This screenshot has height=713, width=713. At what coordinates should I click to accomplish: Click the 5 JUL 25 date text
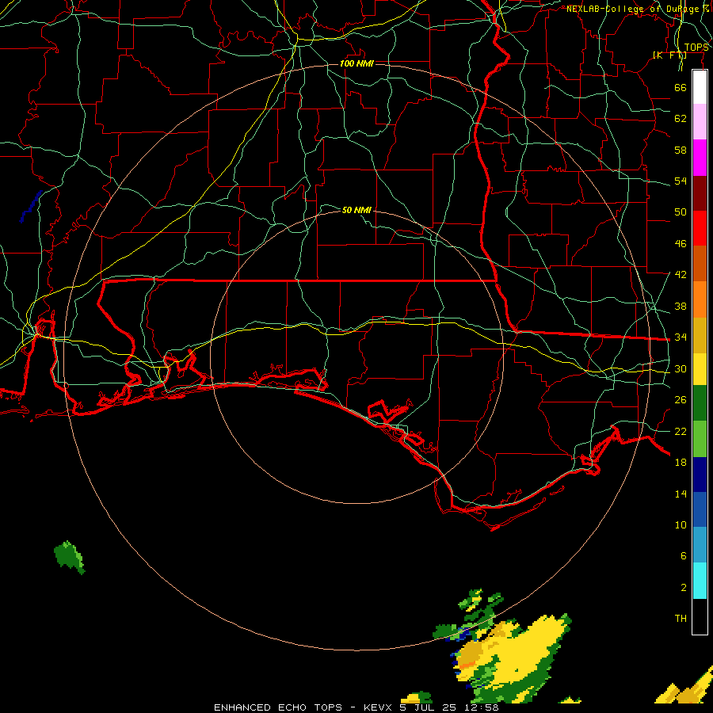429,707
